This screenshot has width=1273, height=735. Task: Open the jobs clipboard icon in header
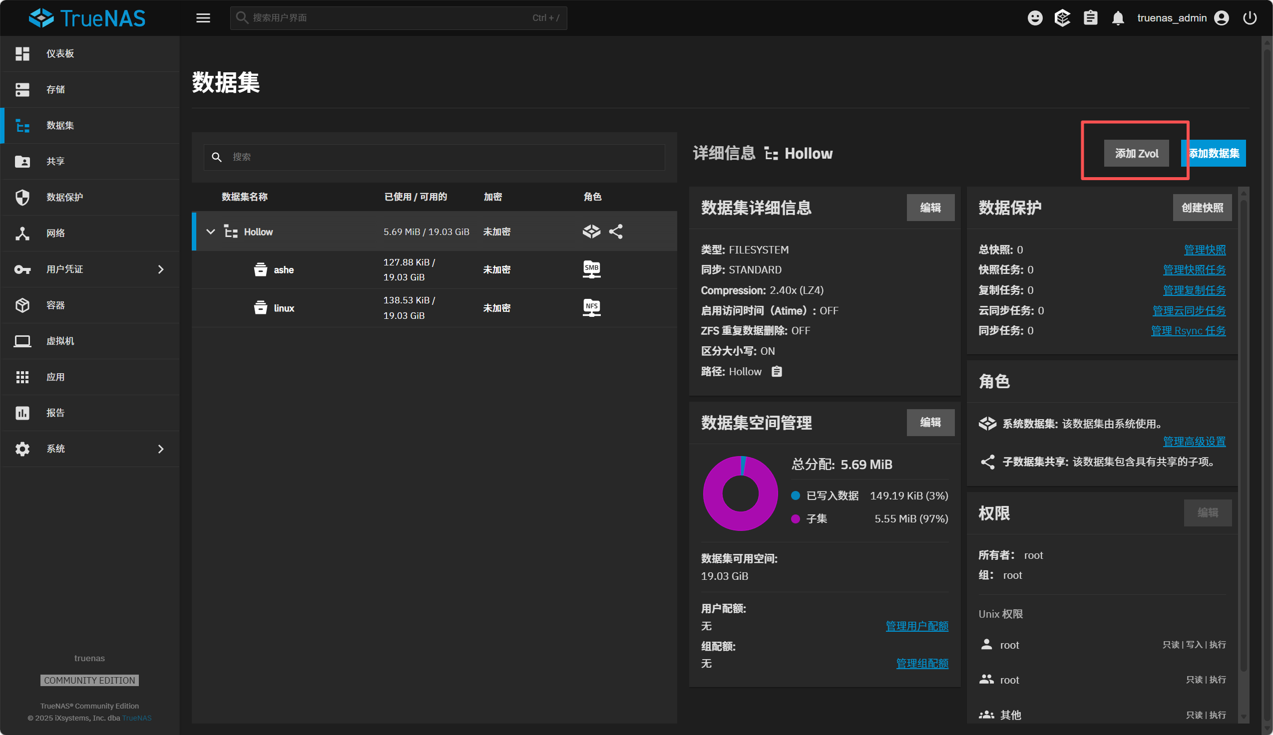pyautogui.click(x=1090, y=18)
